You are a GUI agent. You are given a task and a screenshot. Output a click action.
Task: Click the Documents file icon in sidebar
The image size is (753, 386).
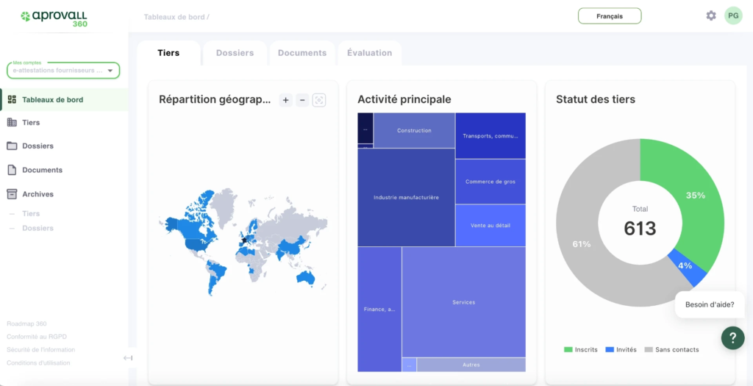(12, 170)
